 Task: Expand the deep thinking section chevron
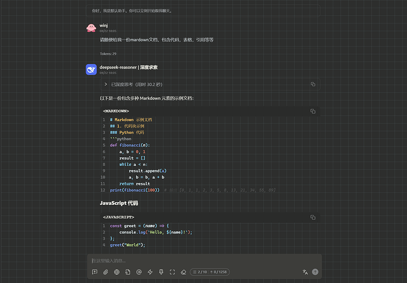point(106,84)
